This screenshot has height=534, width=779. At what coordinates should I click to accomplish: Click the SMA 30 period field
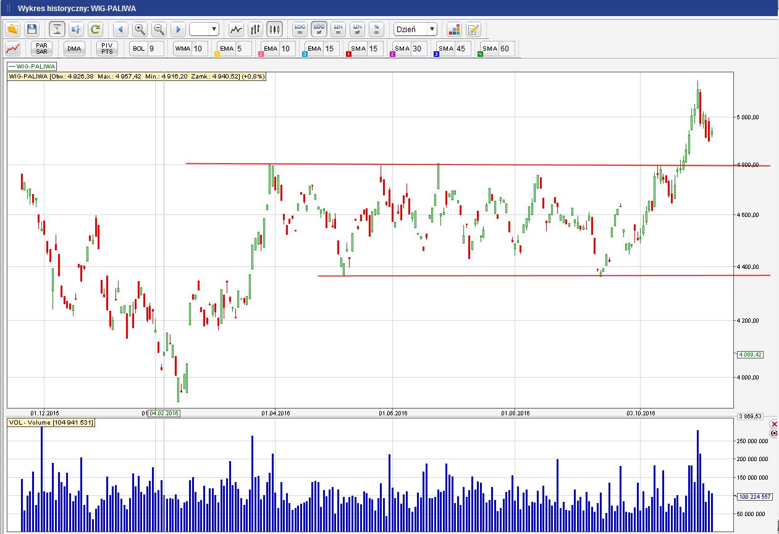click(417, 48)
